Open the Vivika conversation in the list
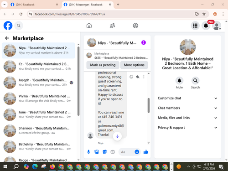 coord(38,98)
